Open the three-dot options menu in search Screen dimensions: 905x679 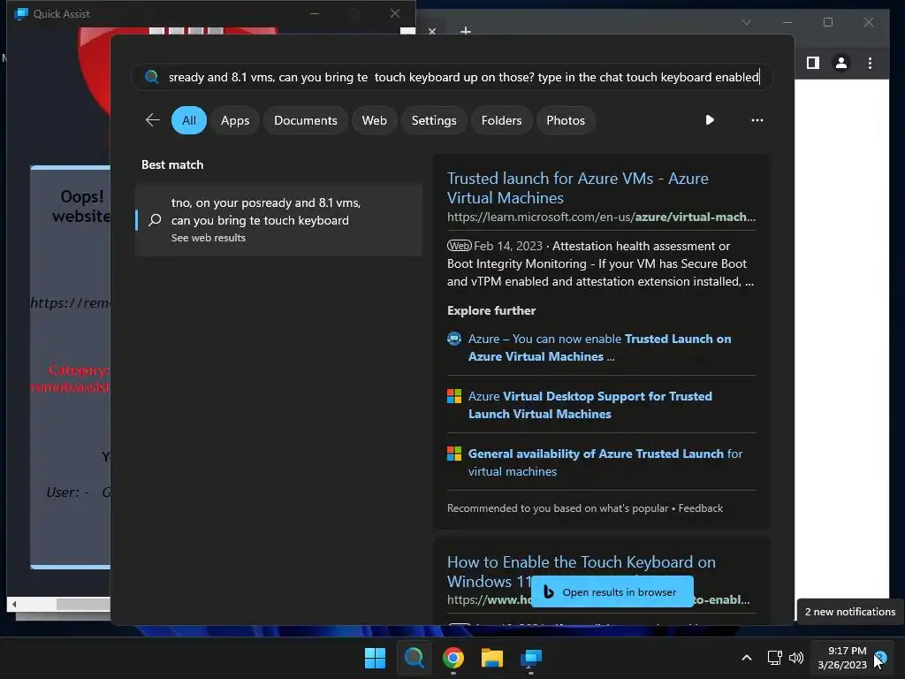tap(757, 120)
